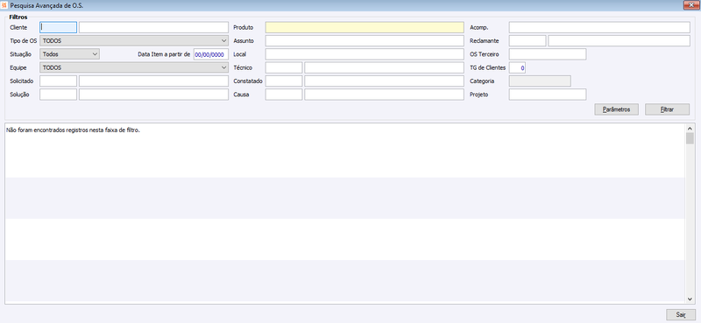701x323 pixels.
Task: Apply filters with the Filtrar button
Action: (x=667, y=109)
